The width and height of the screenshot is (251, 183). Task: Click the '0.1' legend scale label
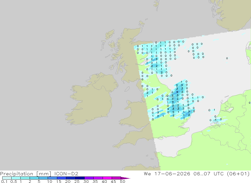pyautogui.click(x=4, y=182)
